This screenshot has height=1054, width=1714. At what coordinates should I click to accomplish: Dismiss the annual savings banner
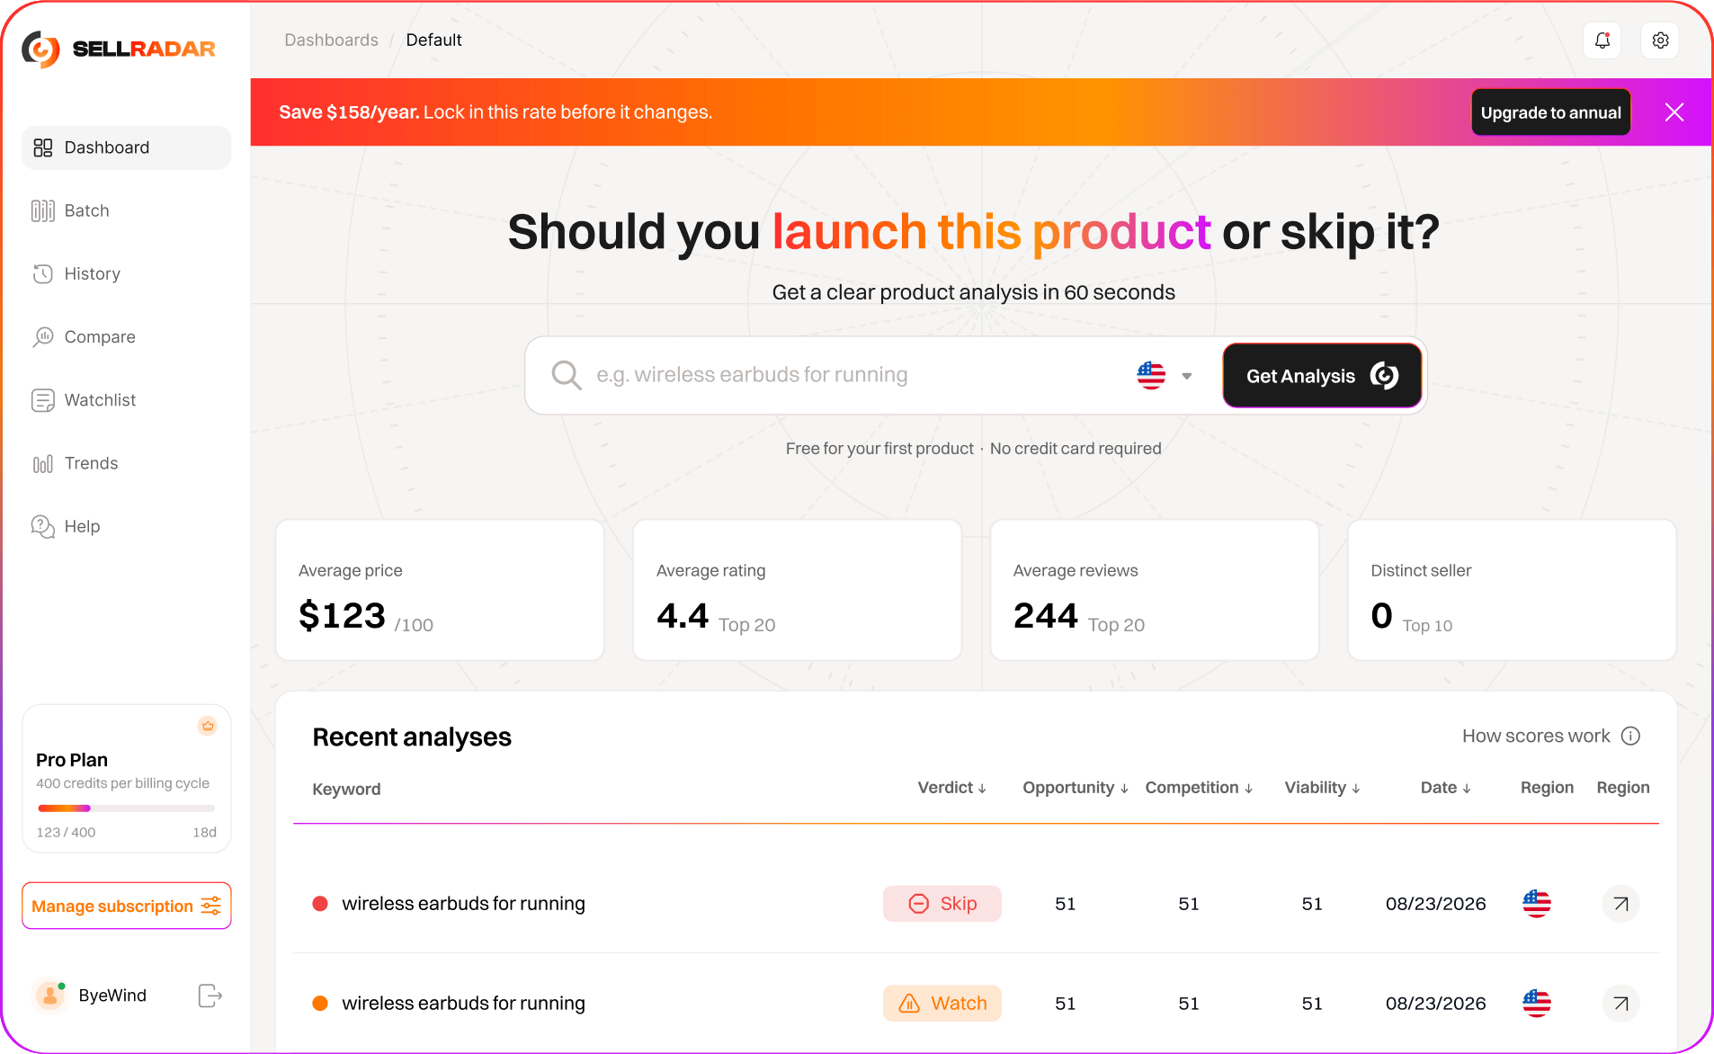[1674, 112]
